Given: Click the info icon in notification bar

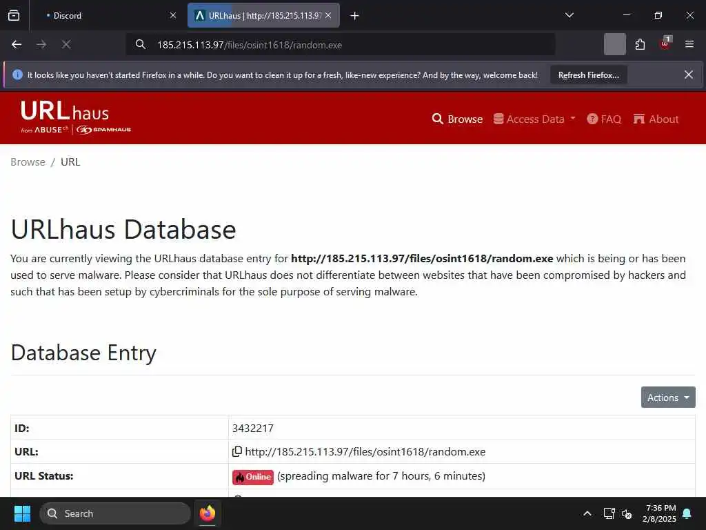Looking at the screenshot, I should (x=17, y=75).
